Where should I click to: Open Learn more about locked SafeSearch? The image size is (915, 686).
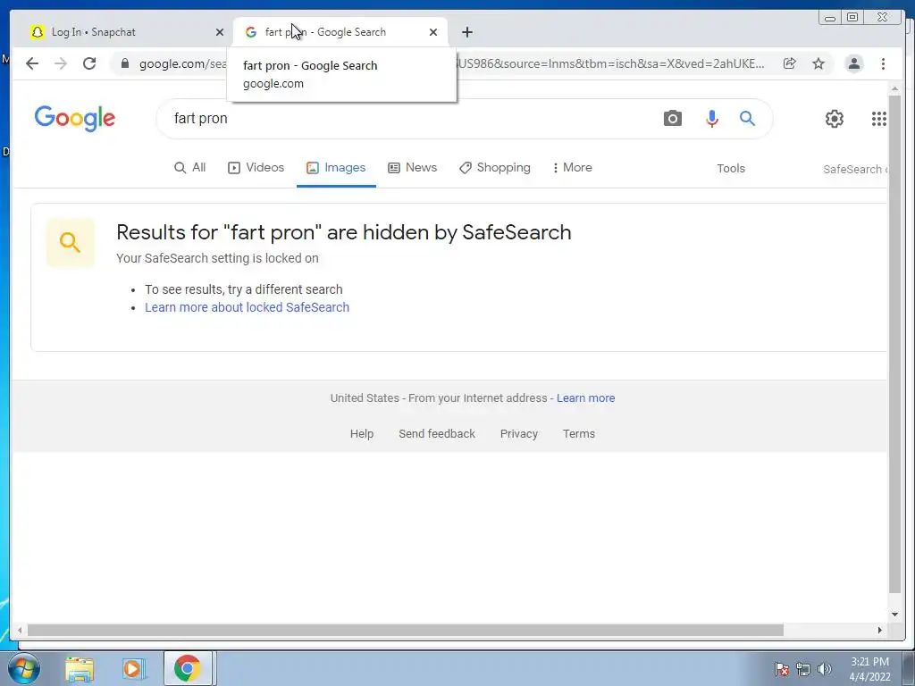point(247,307)
